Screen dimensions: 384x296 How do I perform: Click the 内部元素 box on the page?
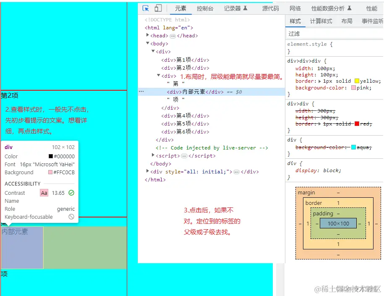[22, 247]
